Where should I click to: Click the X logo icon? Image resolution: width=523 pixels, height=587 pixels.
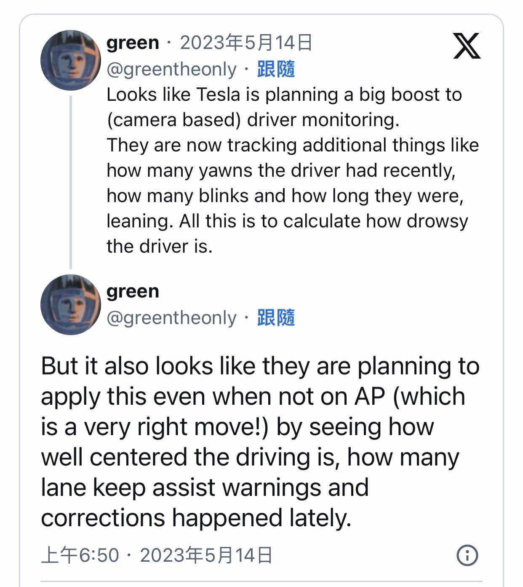(x=467, y=46)
